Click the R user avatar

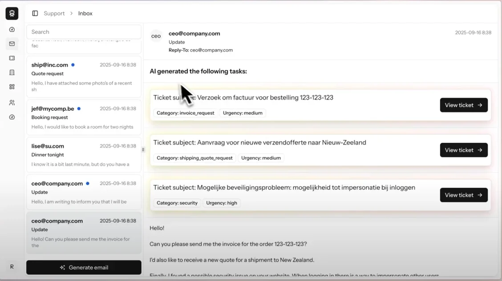[x=12, y=267]
